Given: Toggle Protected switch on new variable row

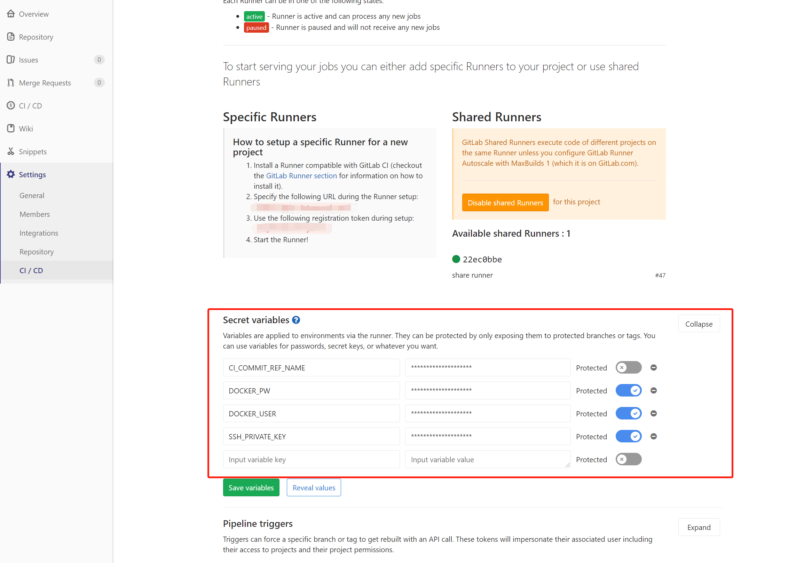Looking at the screenshot, I should pyautogui.click(x=629, y=459).
